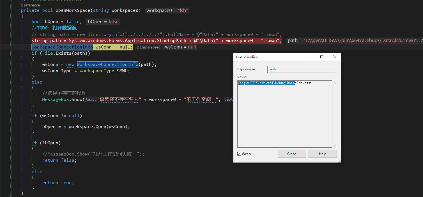Click the 'workspace0 = "lsb"' data tip

point(167,11)
